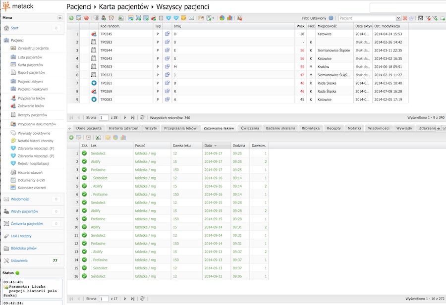Open Kalendarz zdarzeń in sidebar
446x305 pixels.
click(32, 188)
